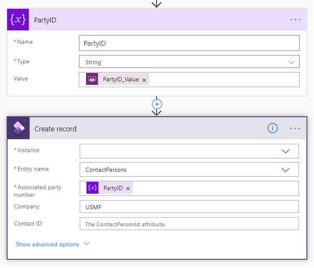Image resolution: width=314 pixels, height=268 pixels.
Task: Click the PartyID_Value token icon
Action: (92, 79)
